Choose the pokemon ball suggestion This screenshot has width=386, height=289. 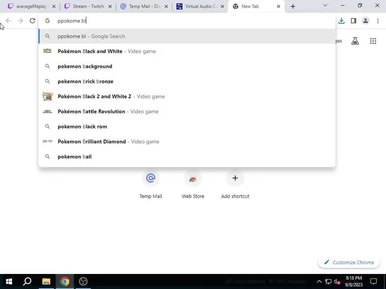click(x=187, y=157)
